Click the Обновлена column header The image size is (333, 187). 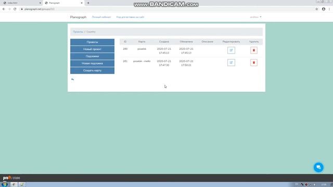tap(186, 42)
